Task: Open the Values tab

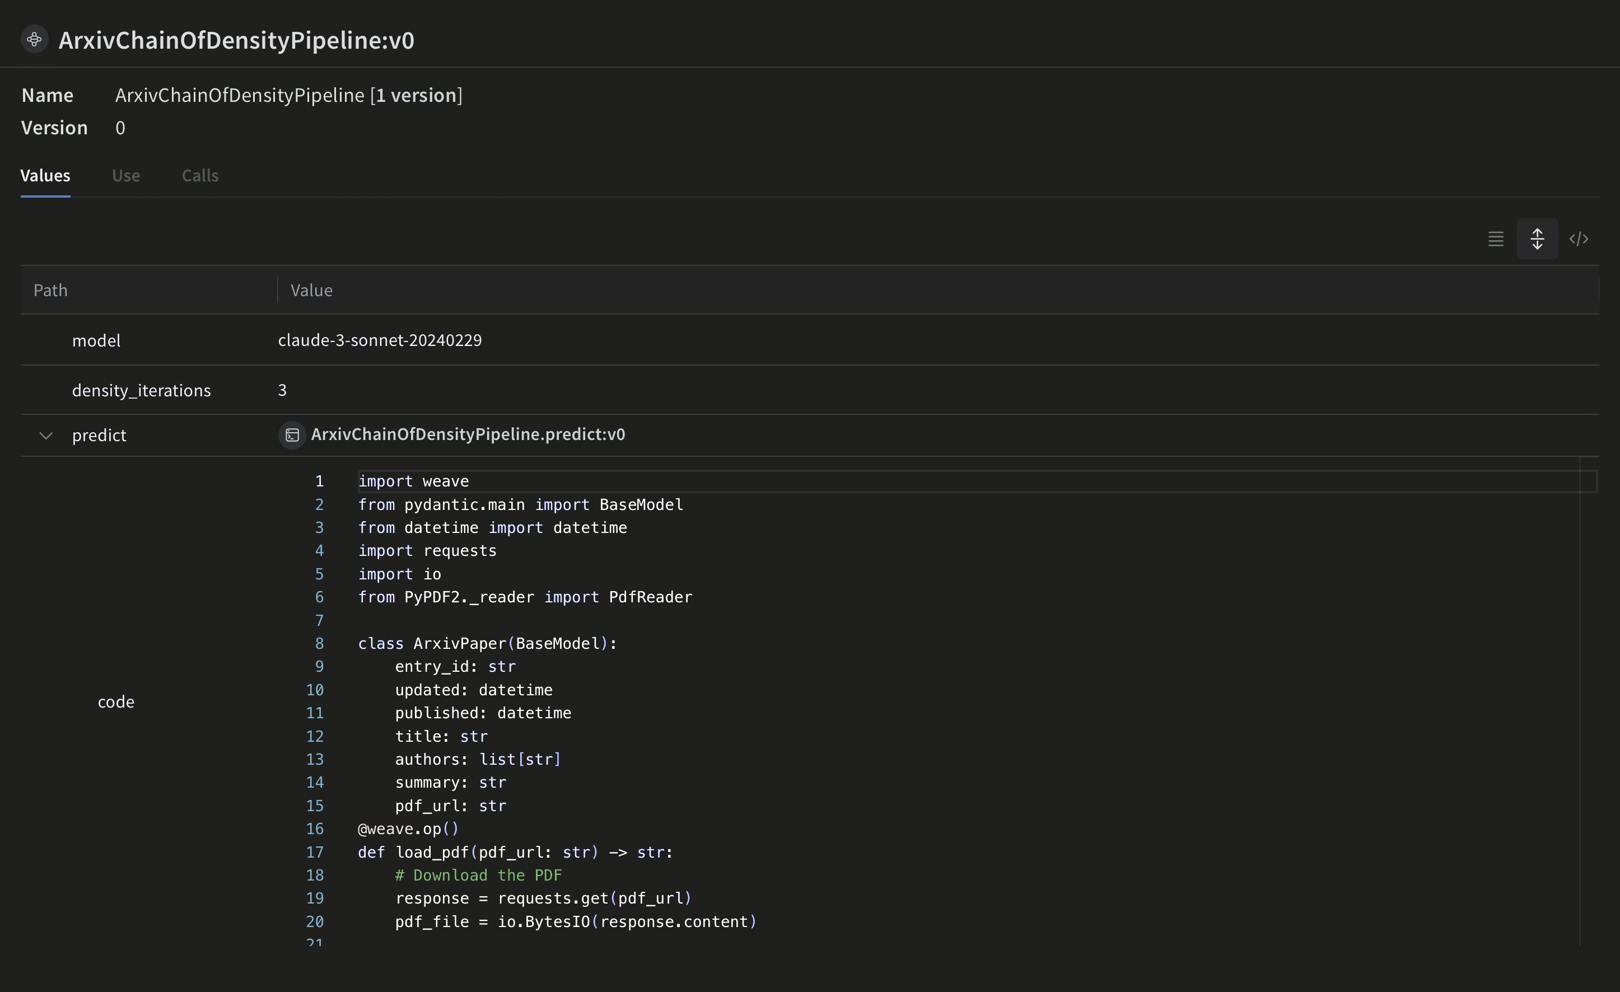Action: point(45,176)
